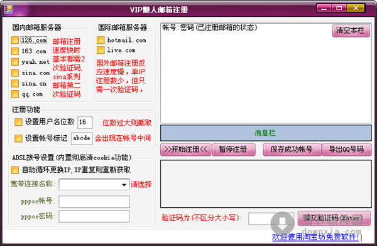This screenshot has height=246, width=377.
Task: Click the 位数过大则截取 hint text
Action: pos(127,123)
